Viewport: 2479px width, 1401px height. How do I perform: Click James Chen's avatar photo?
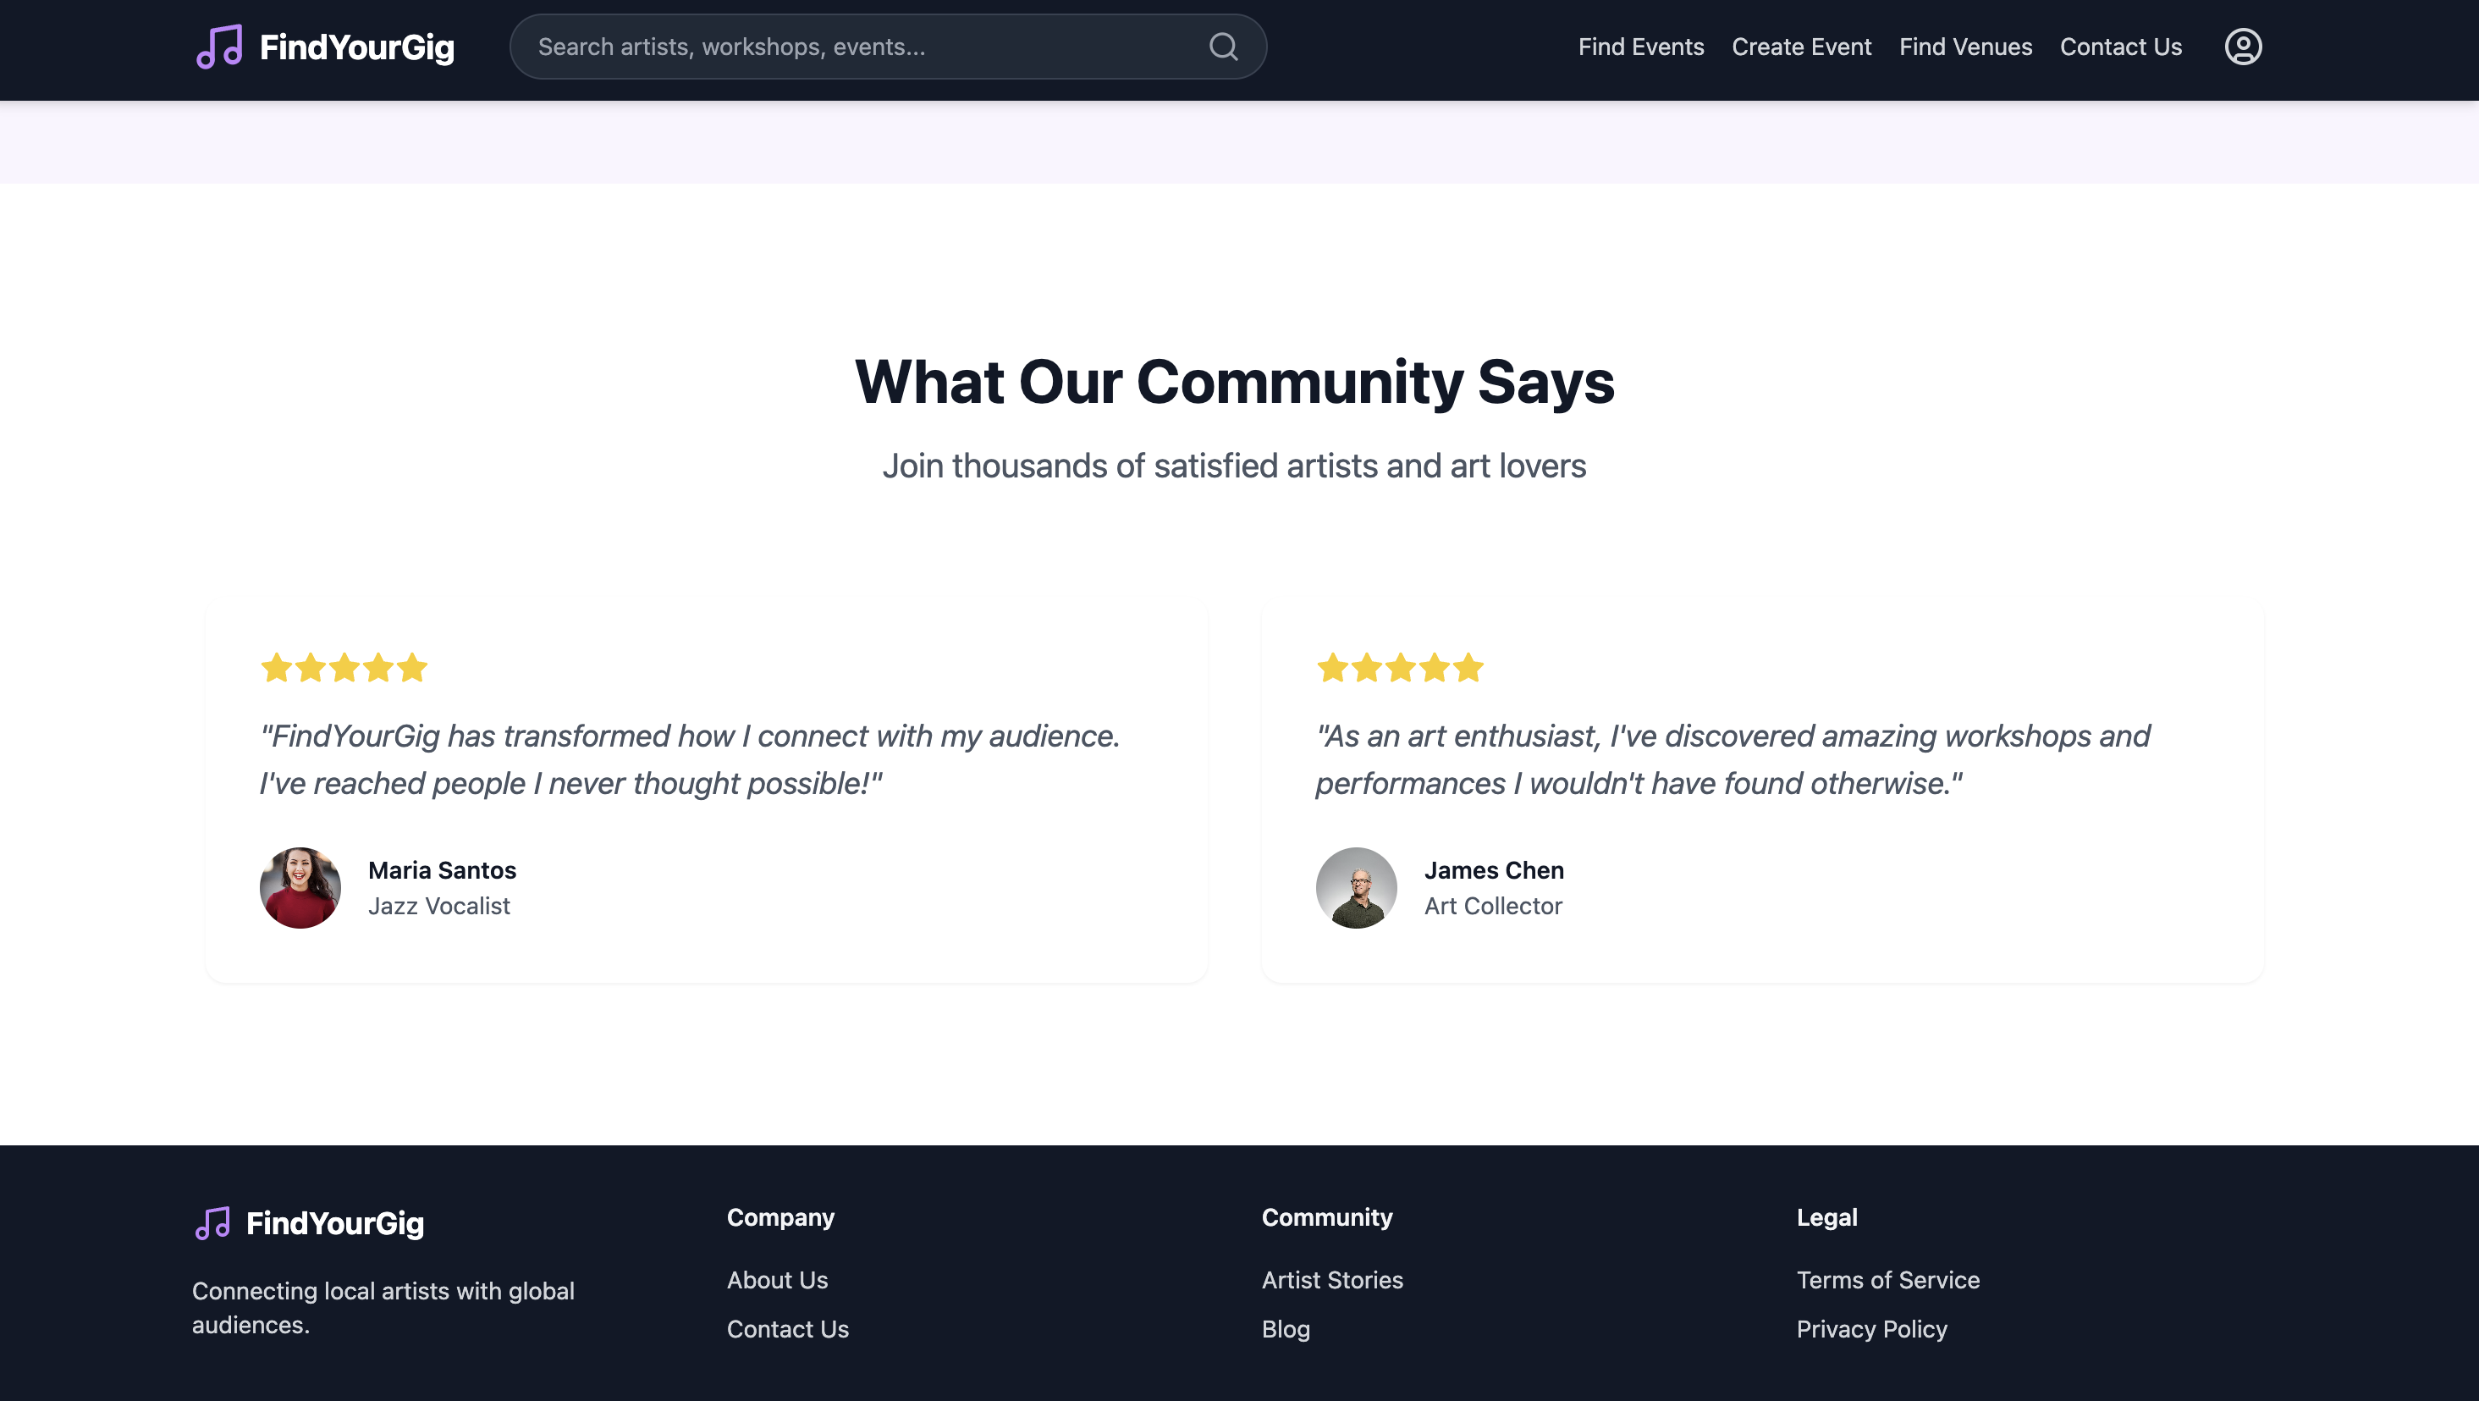pos(1356,887)
